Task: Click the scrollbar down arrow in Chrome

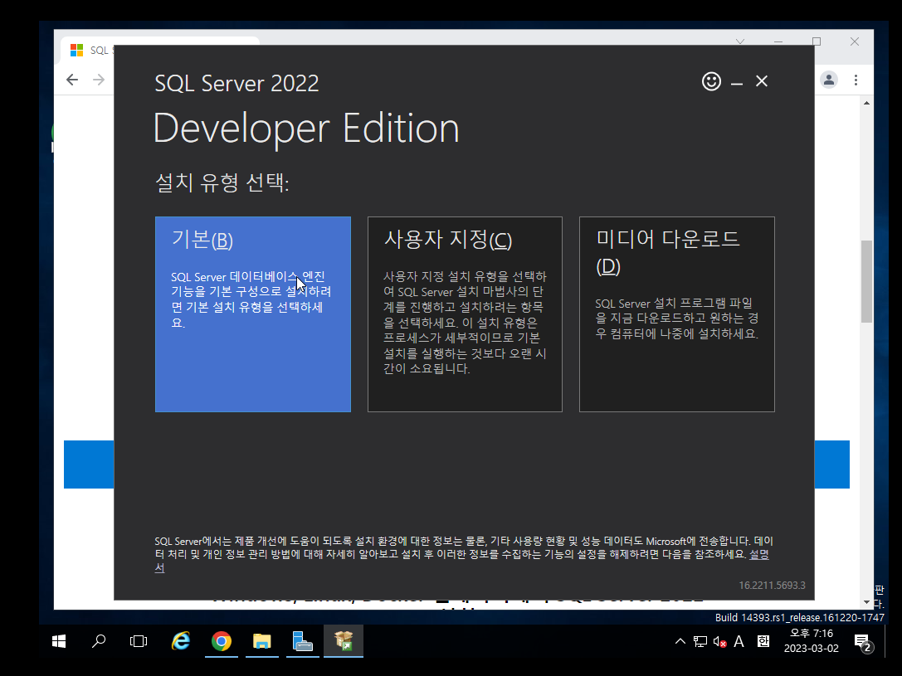Action: point(866,602)
